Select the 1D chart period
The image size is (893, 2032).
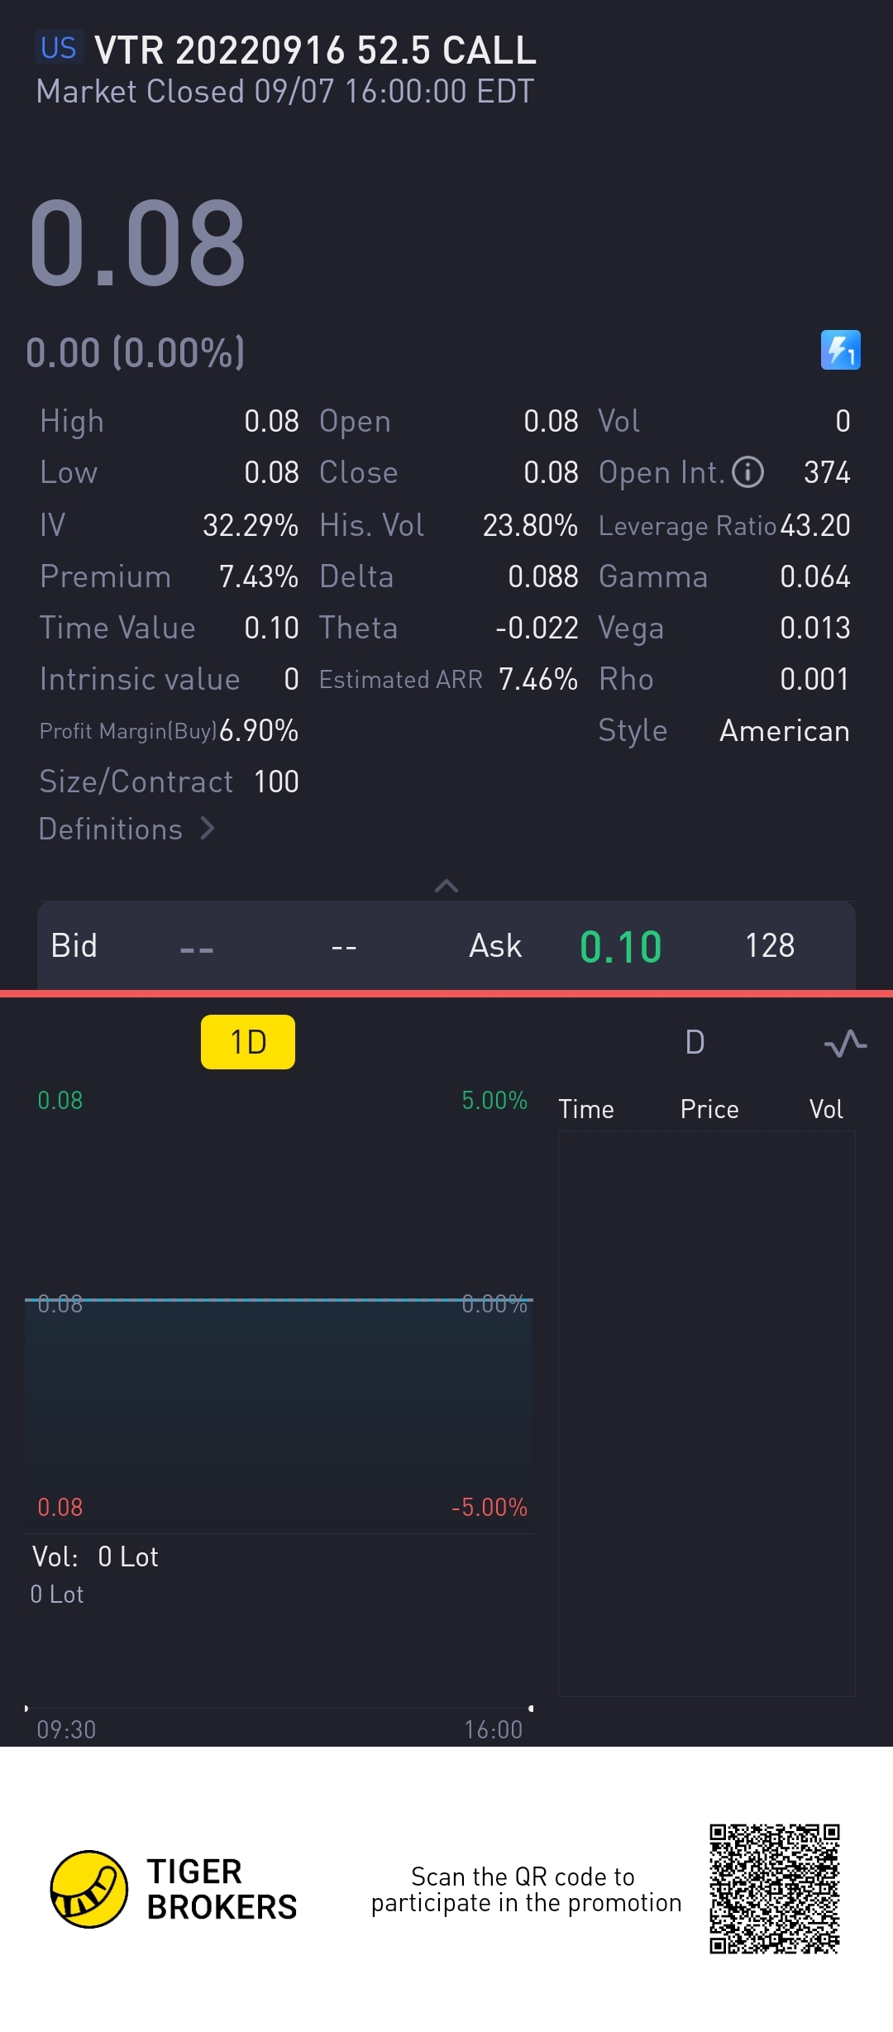point(248,1042)
